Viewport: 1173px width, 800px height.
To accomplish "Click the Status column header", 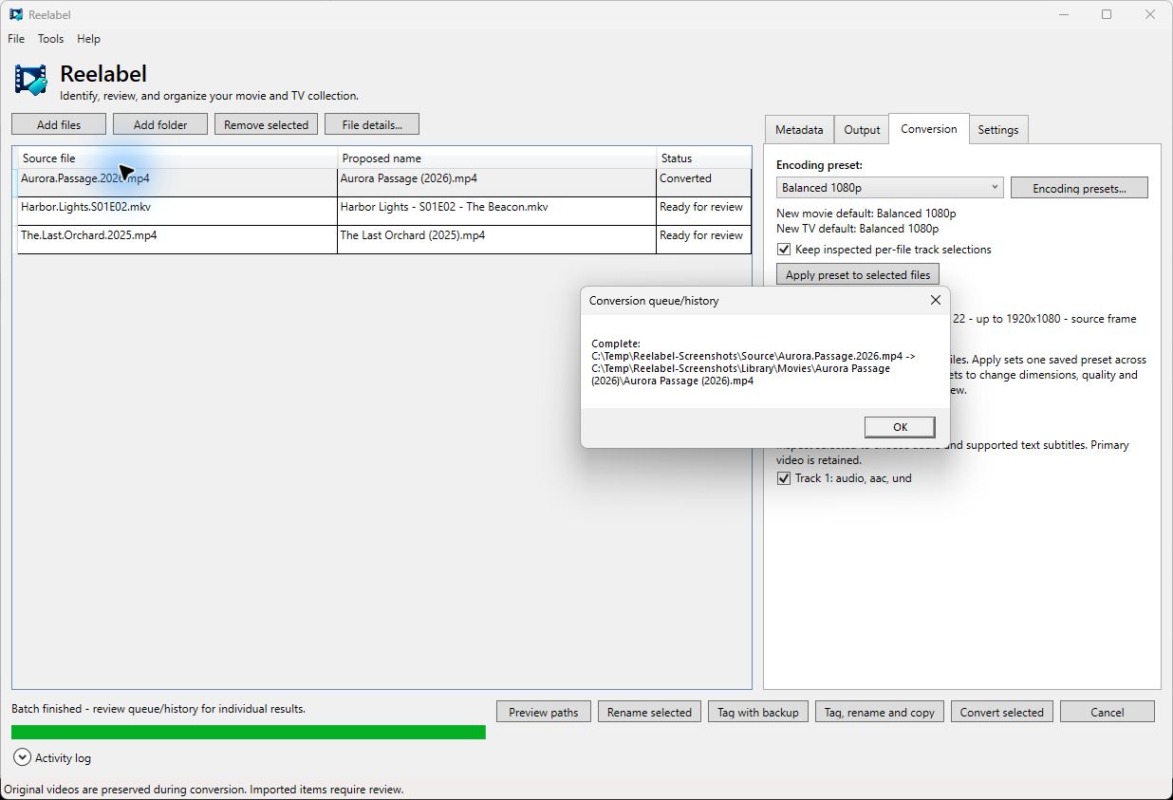I will (x=703, y=158).
